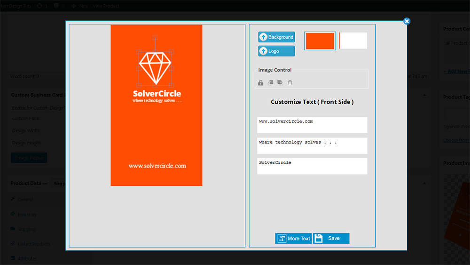470x265 pixels.
Task: Edit the www.solvercircle.com text field
Action: point(312,125)
